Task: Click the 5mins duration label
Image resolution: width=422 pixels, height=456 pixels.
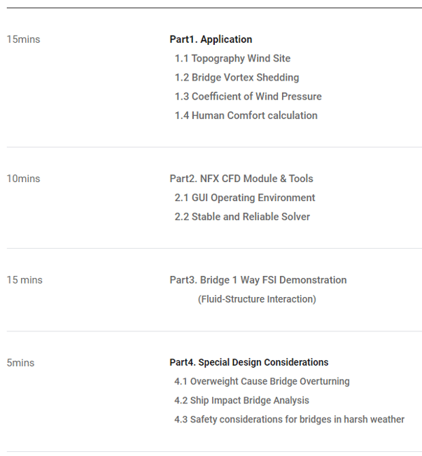Action: click(20, 363)
